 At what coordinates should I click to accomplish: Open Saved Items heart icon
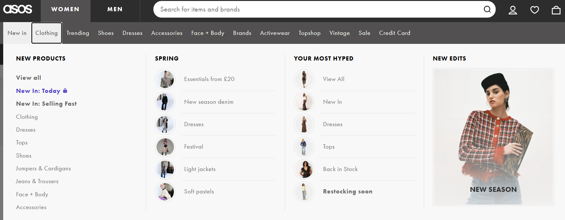coord(535,10)
